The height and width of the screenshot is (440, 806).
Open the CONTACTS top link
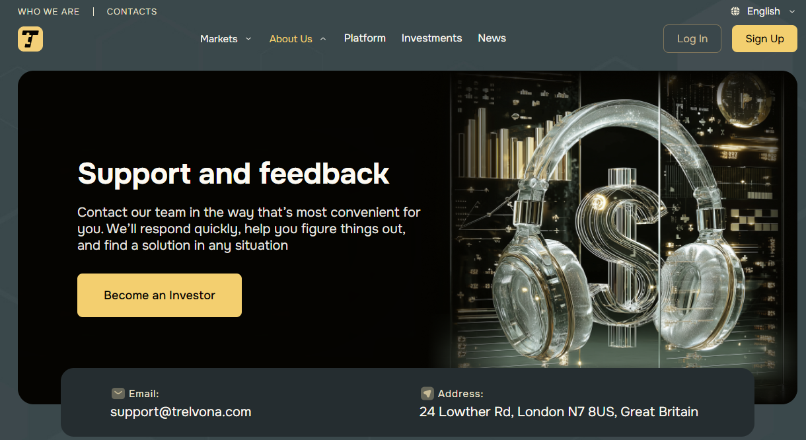132,12
